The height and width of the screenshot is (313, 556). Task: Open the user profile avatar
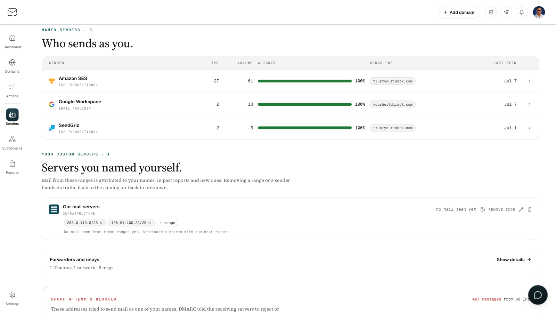click(539, 12)
